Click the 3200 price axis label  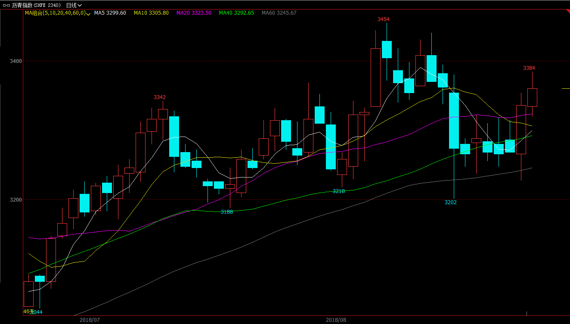point(16,200)
